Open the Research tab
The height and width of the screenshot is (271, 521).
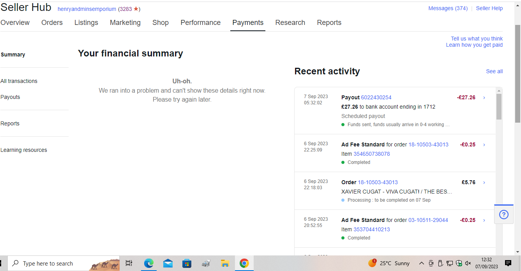point(290,23)
